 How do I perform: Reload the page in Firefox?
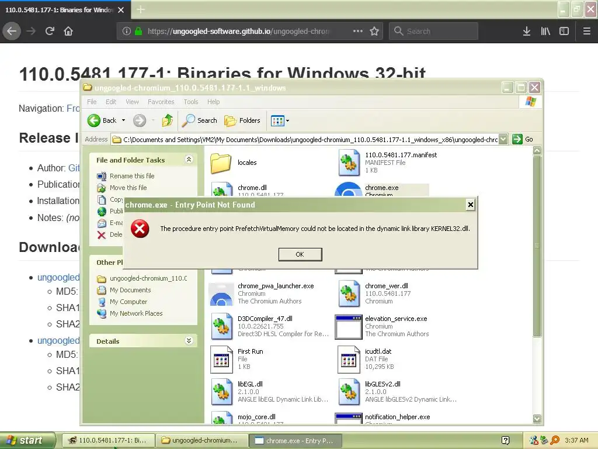click(50, 31)
